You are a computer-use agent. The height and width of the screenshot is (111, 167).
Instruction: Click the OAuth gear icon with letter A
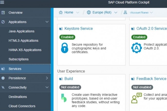(136, 48)
